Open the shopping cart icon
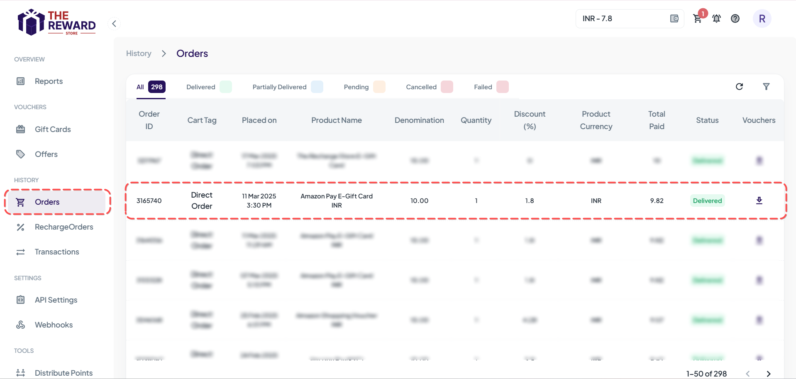796x379 pixels. coord(698,19)
